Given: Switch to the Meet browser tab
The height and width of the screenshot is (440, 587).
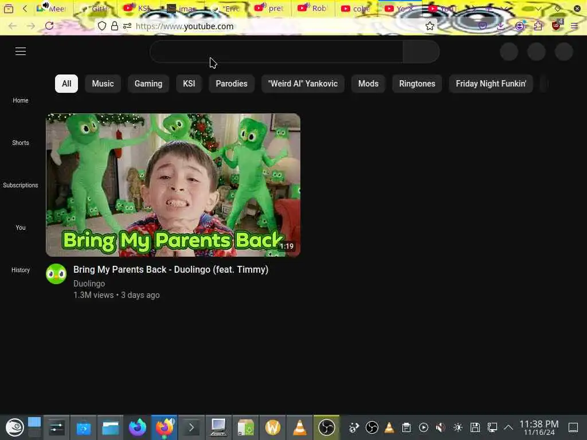Looking at the screenshot, I should pos(51,8).
